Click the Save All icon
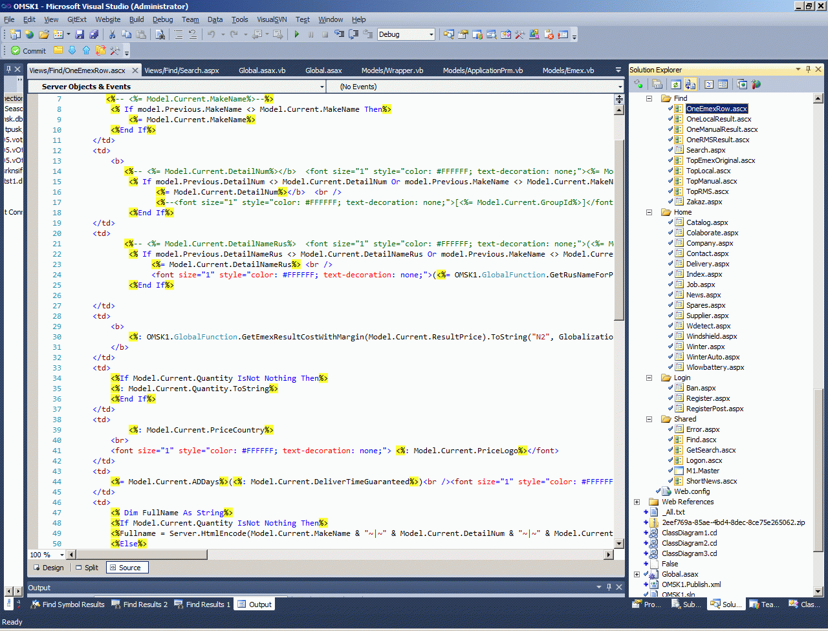Screen dimensions: 828x631 [x=94, y=34]
